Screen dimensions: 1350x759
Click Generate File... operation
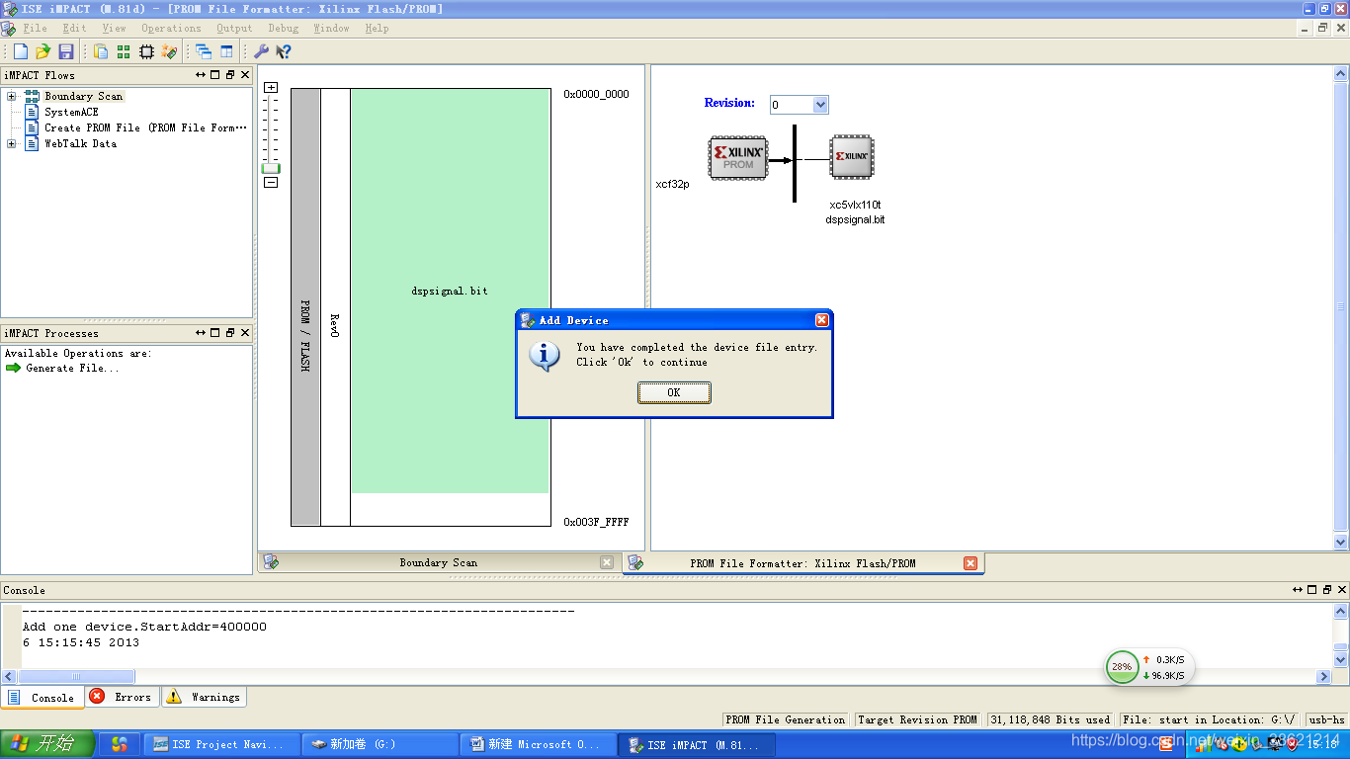(x=72, y=368)
